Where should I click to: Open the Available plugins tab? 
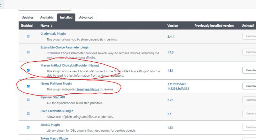[47, 17]
